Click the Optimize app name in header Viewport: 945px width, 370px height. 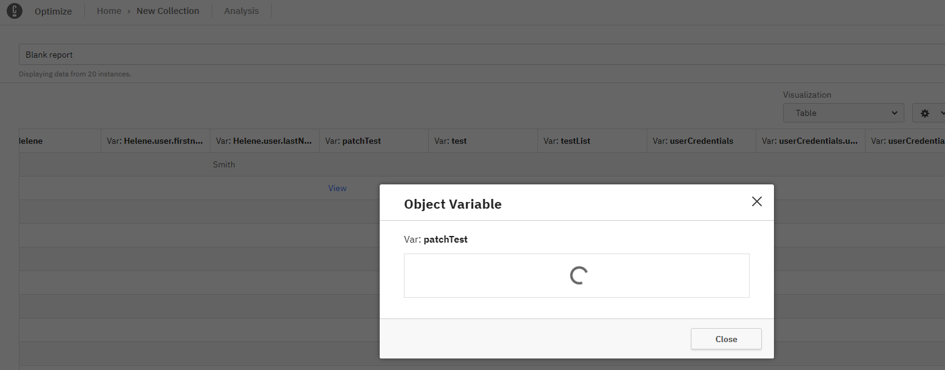[x=53, y=11]
